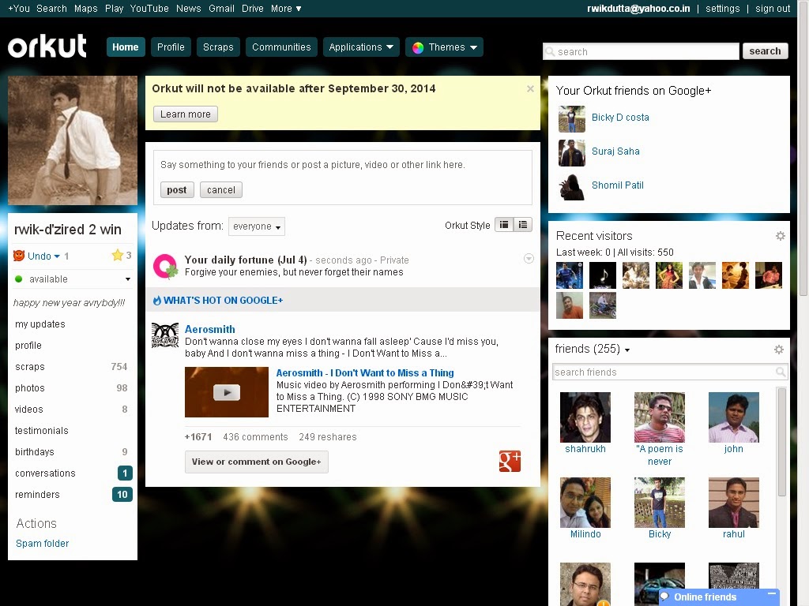Click the post button
The width and height of the screenshot is (809, 606).
point(177,190)
